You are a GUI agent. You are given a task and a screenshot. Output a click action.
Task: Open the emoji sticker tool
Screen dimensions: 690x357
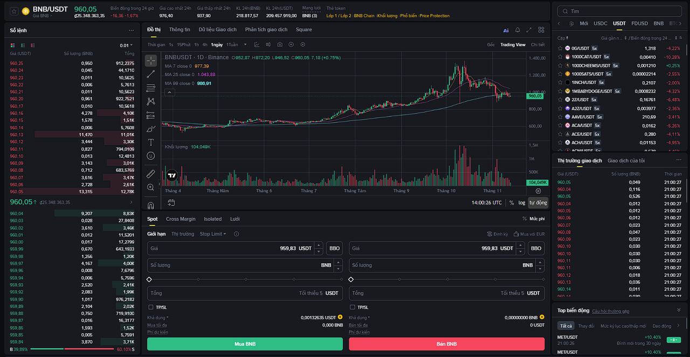point(150,156)
